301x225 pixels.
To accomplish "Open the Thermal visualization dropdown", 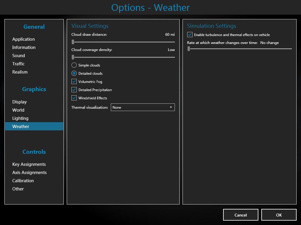I will [143, 108].
